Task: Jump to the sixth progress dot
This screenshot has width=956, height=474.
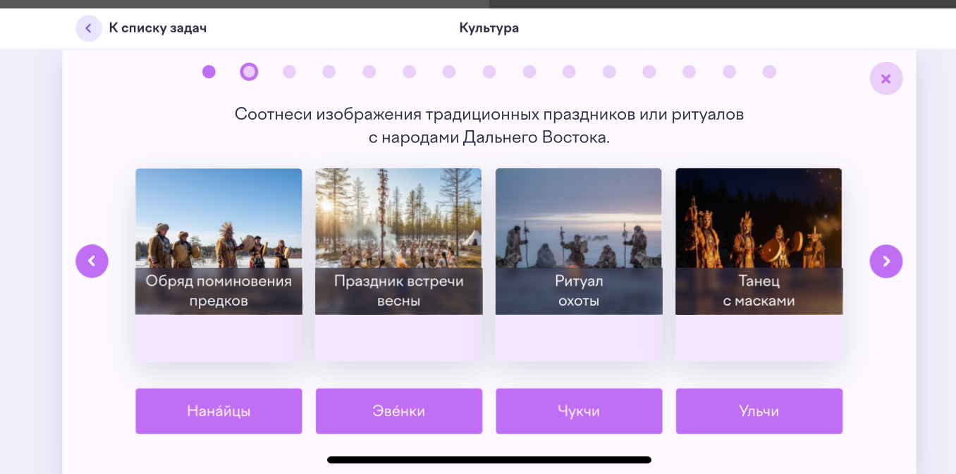Action: [x=410, y=72]
